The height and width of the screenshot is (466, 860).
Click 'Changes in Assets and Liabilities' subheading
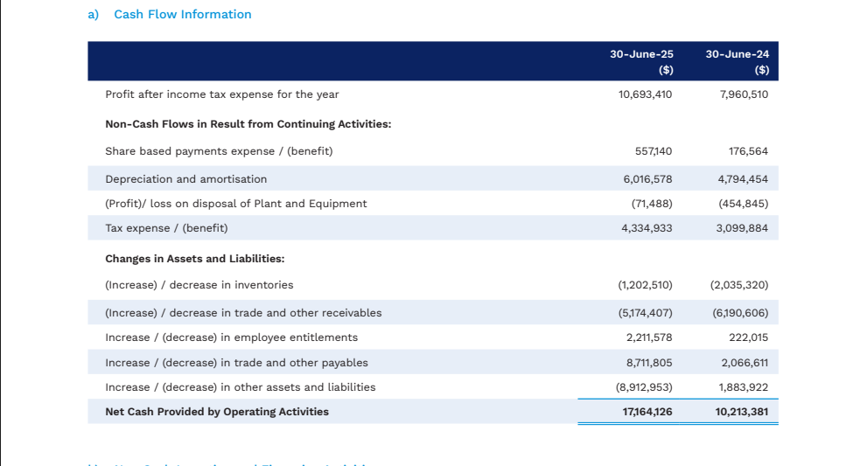point(194,259)
